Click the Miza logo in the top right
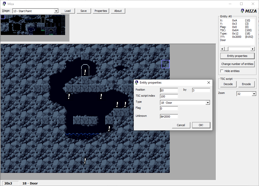 tap(249, 11)
